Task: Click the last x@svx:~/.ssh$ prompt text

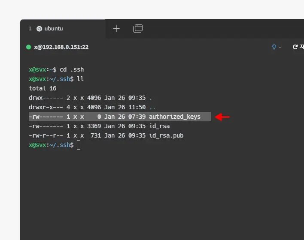Action: [51, 145]
